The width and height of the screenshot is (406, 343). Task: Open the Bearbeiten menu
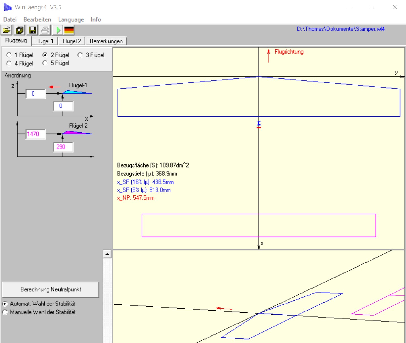pyautogui.click(x=37, y=19)
